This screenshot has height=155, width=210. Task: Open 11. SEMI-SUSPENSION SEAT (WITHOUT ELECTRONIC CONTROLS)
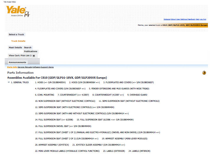(x=129, y=101)
